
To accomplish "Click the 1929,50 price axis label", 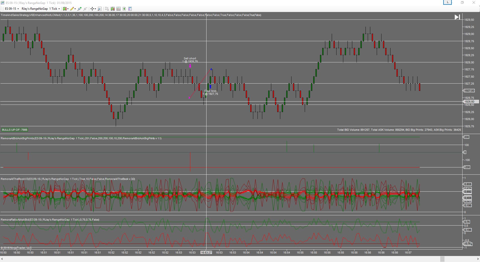I will [x=469, y=20].
